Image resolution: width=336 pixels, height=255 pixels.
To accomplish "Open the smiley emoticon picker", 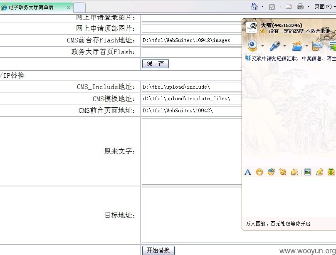I will click(x=259, y=172).
